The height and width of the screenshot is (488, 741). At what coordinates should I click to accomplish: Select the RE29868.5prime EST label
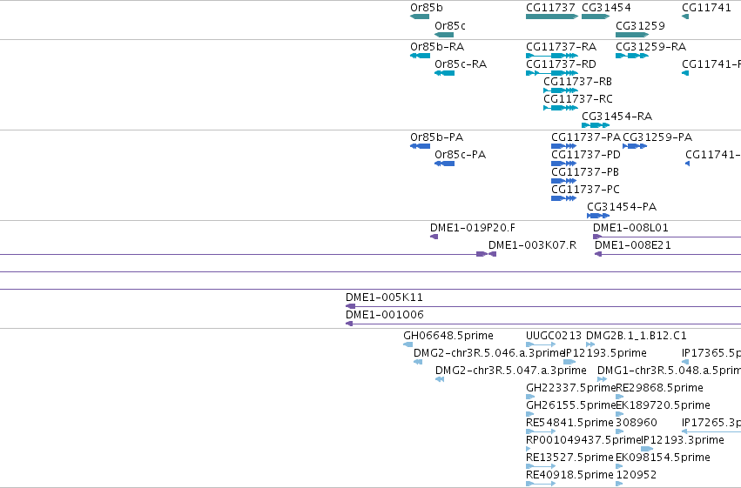pyautogui.click(x=660, y=388)
